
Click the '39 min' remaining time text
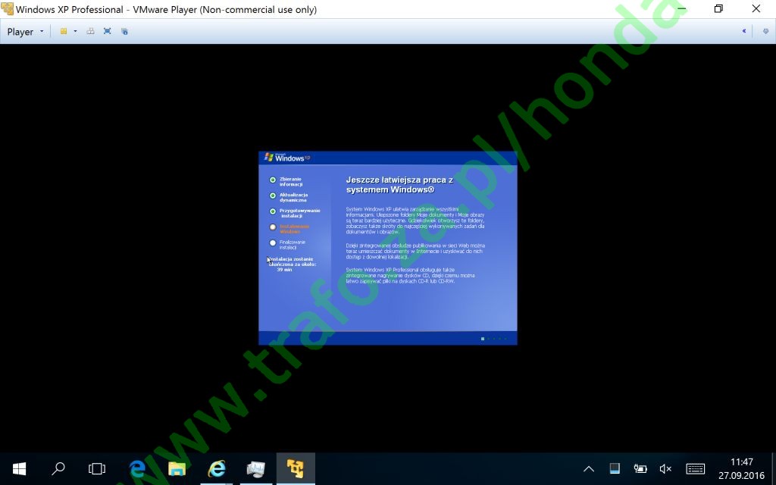point(285,270)
